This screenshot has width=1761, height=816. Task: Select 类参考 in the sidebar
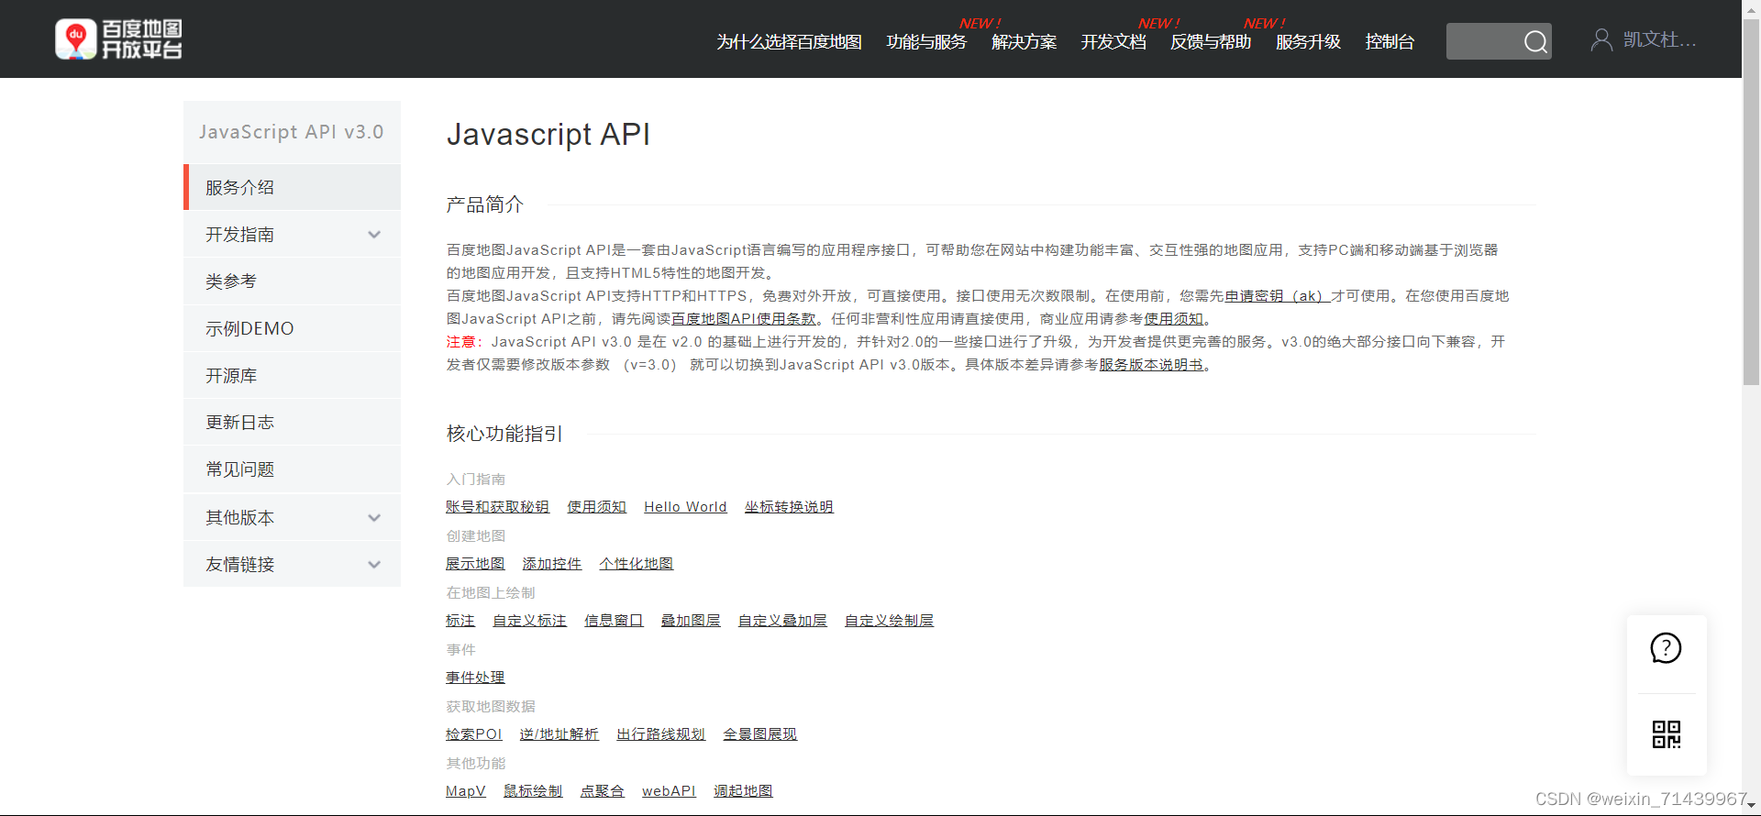[293, 281]
